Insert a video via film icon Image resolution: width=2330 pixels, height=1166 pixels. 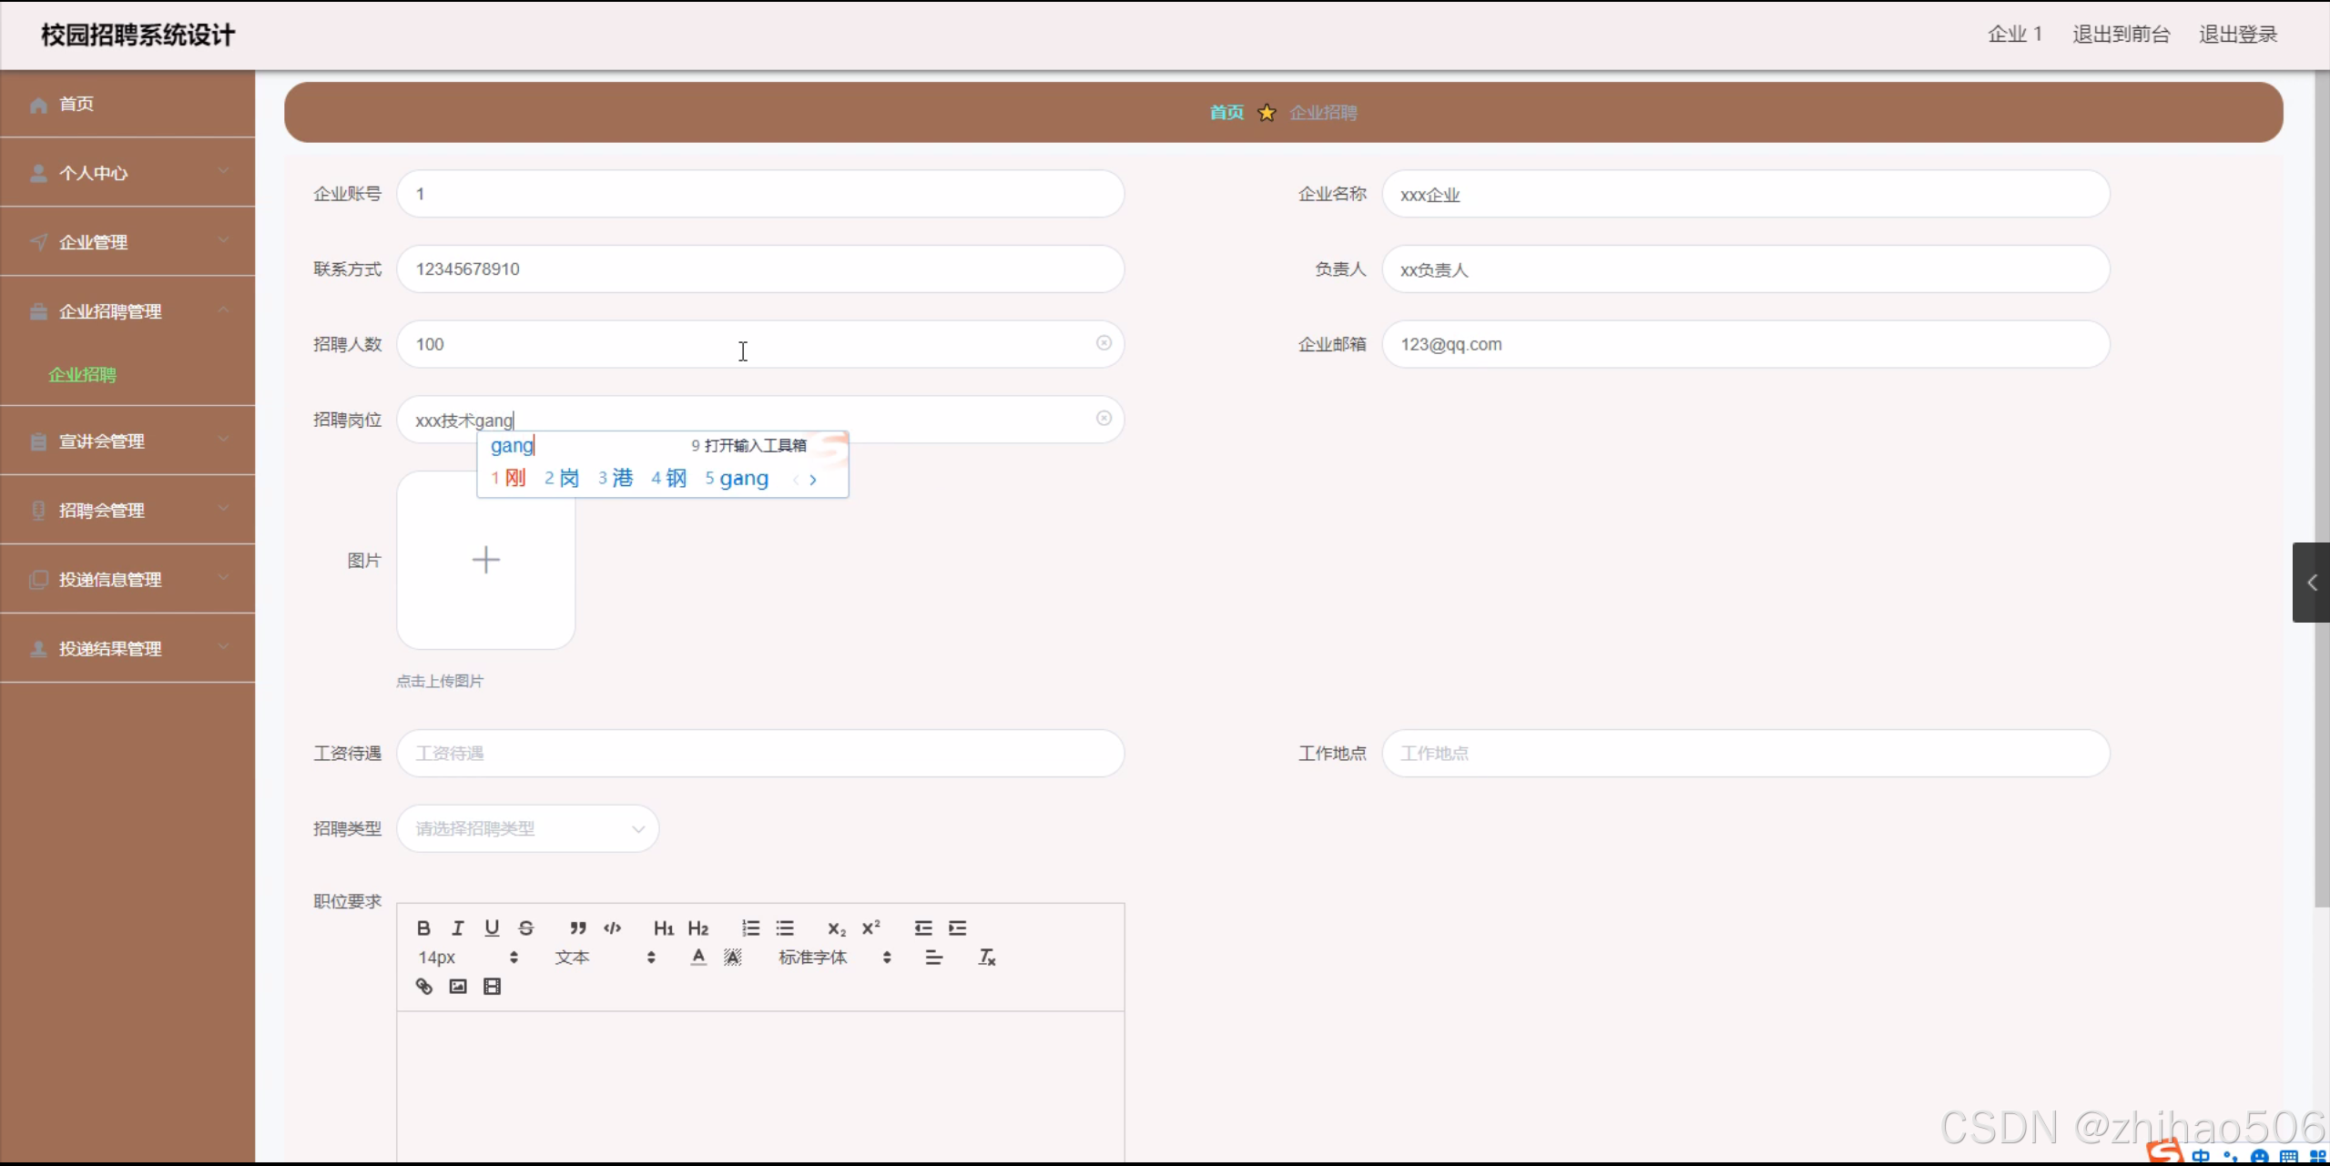(x=492, y=987)
